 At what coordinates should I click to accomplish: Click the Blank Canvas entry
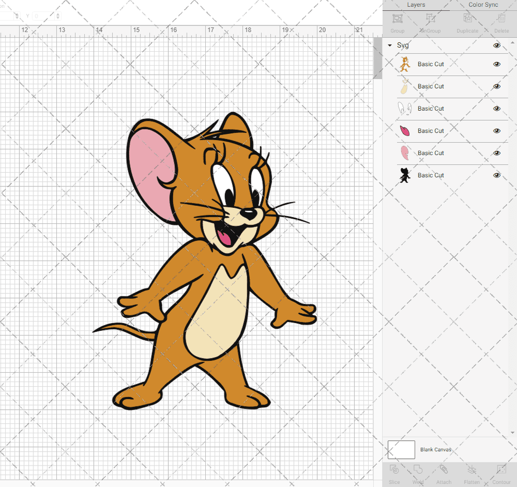click(436, 449)
